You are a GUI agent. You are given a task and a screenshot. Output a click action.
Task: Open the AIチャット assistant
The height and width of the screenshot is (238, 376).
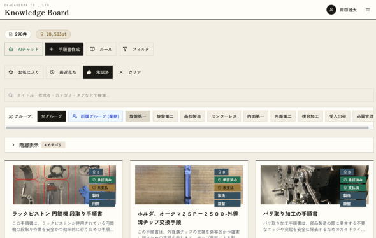(24, 49)
